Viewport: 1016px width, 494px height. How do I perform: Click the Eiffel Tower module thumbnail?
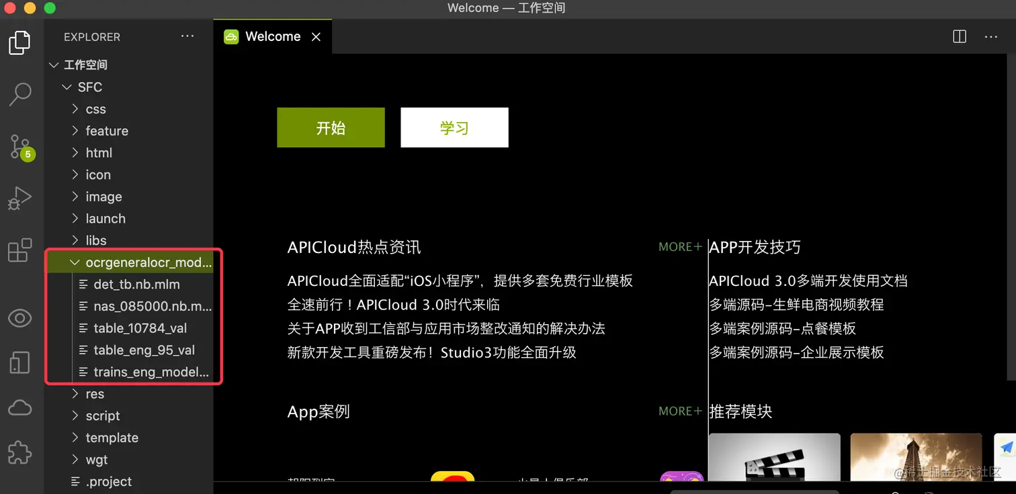pyautogui.click(x=917, y=457)
